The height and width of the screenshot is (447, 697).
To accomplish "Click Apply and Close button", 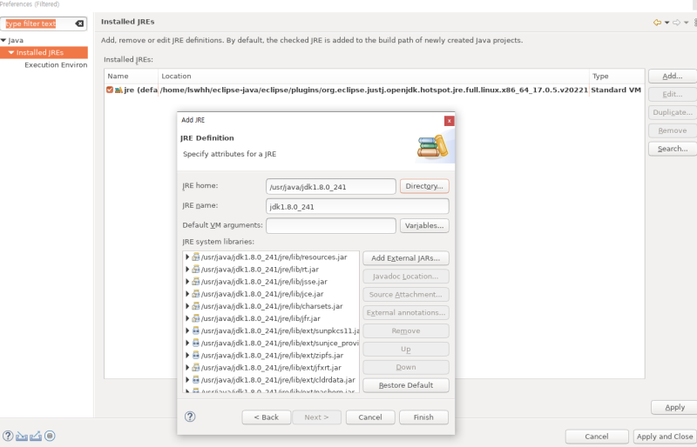I will (x=665, y=437).
